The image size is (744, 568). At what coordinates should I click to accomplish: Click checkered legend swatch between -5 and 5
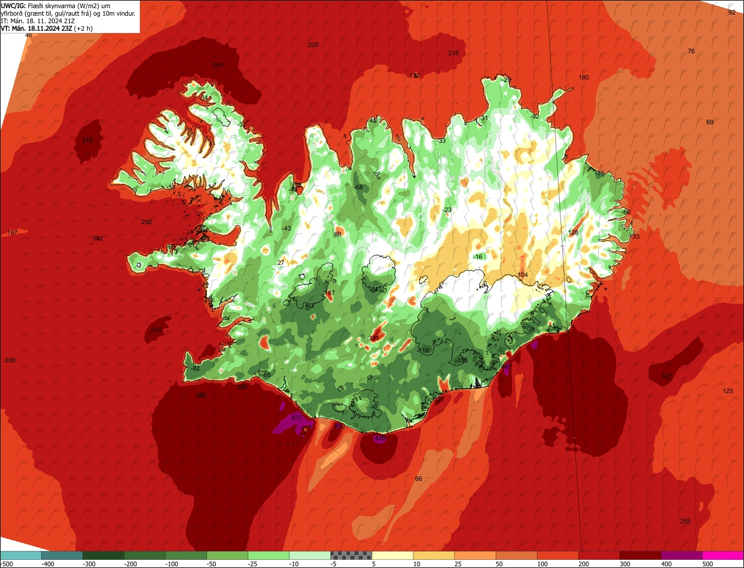coord(351,555)
